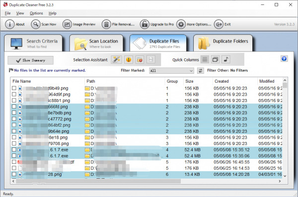Image resolution: width=298 pixels, height=197 pixels.
Task: Click the Exit toolbar button
Action: (223, 24)
